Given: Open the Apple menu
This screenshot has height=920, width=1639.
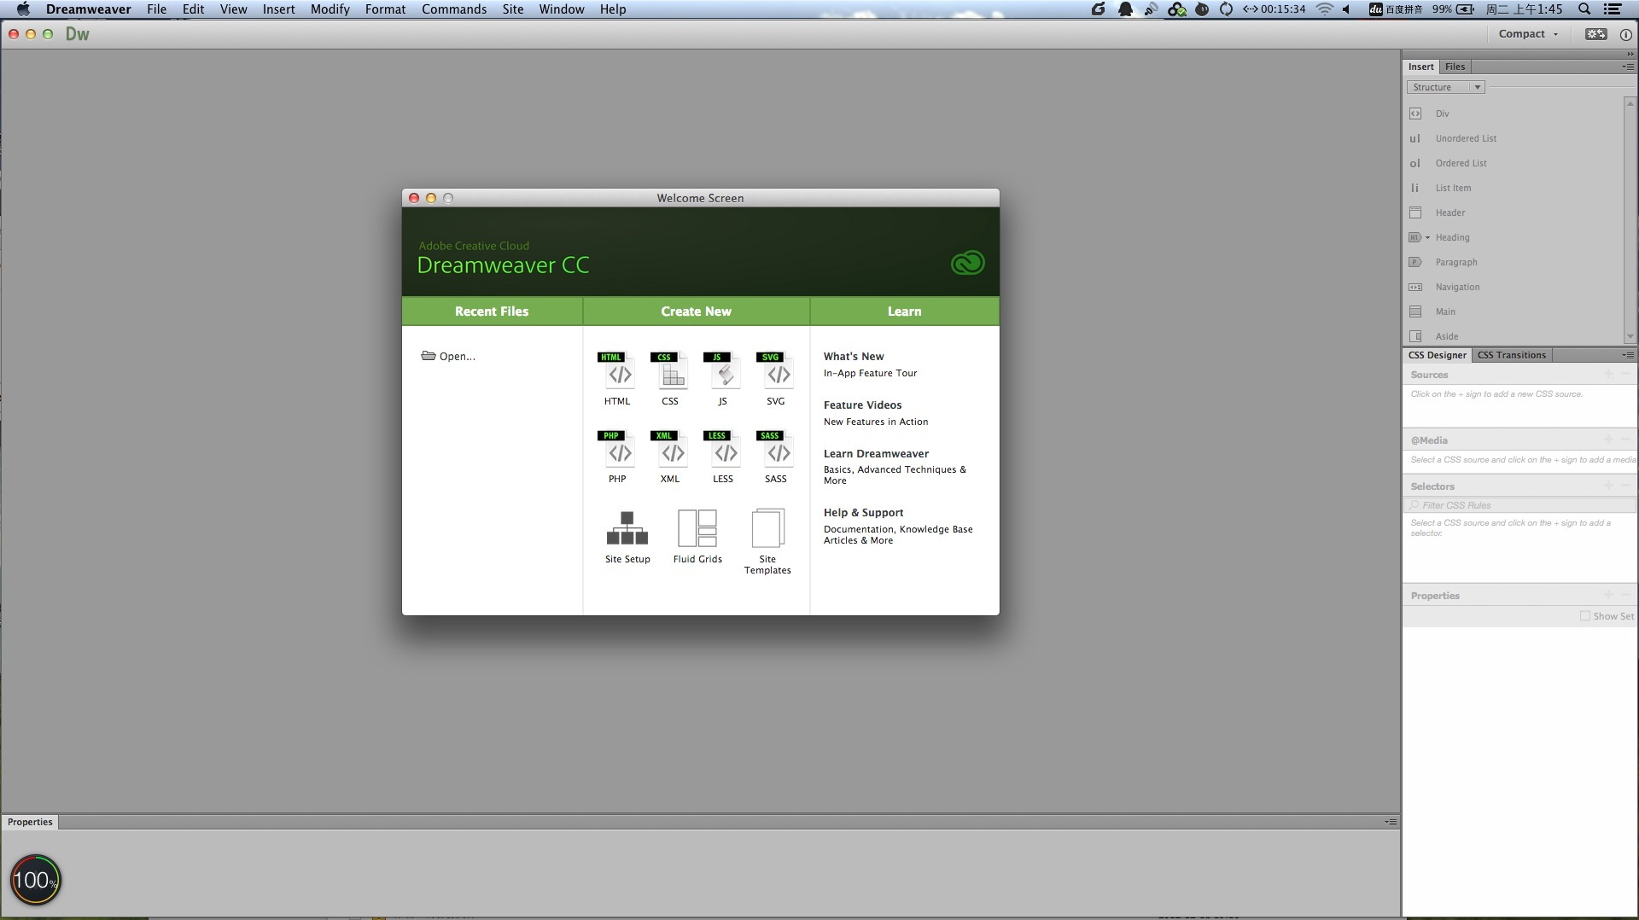Looking at the screenshot, I should tap(23, 9).
